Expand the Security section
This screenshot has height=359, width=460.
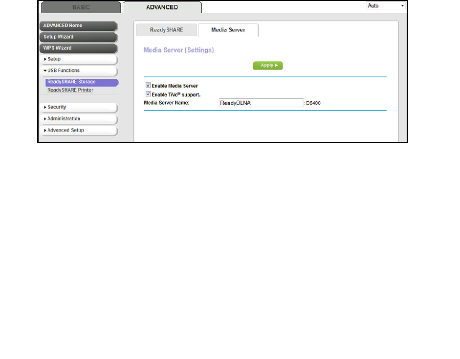pyautogui.click(x=79, y=108)
